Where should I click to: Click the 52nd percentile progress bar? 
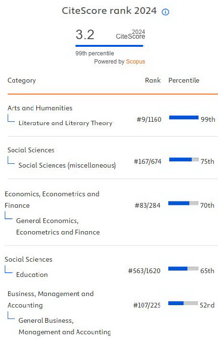tap(183, 303)
